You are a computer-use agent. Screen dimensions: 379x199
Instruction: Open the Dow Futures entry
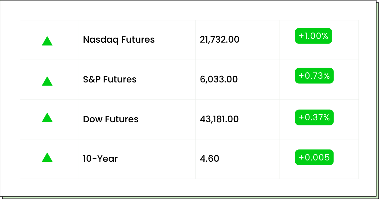(111, 119)
